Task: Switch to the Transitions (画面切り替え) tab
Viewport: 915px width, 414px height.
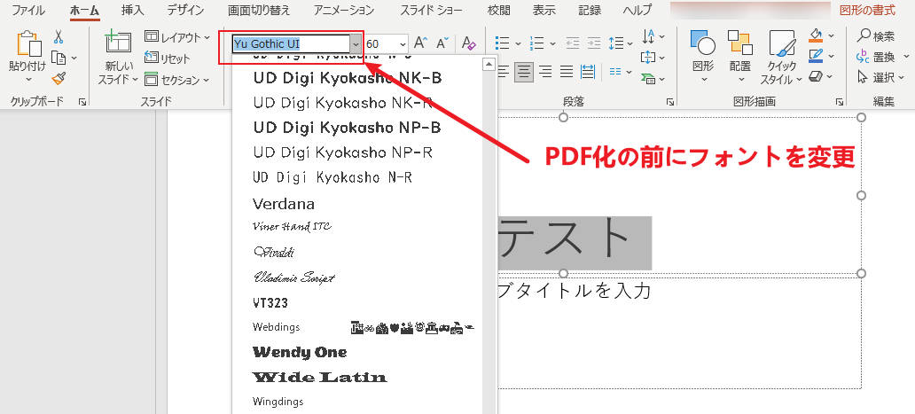Action: tap(259, 10)
